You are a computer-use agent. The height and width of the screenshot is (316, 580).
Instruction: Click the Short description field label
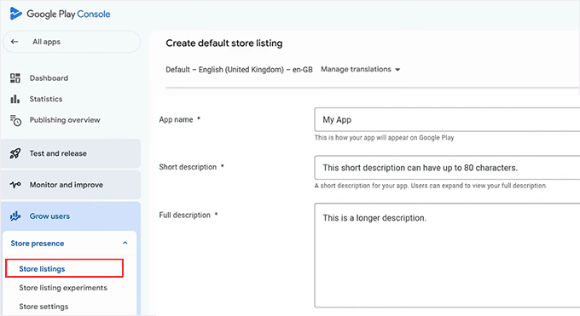pos(188,167)
